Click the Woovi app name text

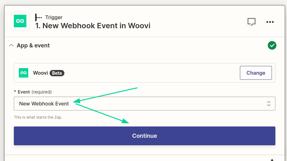click(40, 73)
